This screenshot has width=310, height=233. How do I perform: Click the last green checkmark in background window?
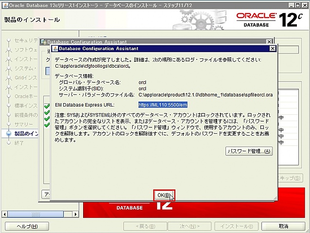(x=47, y=125)
